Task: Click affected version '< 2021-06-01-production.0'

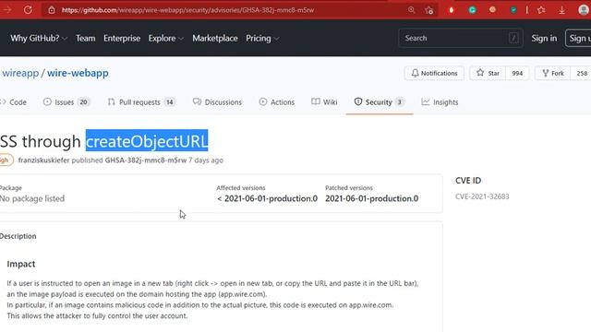Action: click(267, 198)
